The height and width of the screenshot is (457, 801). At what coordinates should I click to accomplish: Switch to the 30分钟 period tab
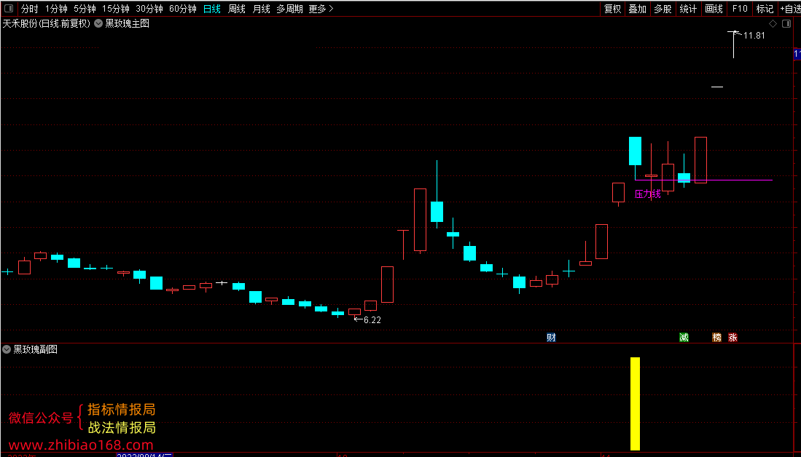coord(149,9)
